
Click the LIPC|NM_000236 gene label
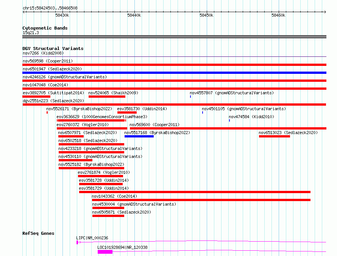click(x=92, y=238)
